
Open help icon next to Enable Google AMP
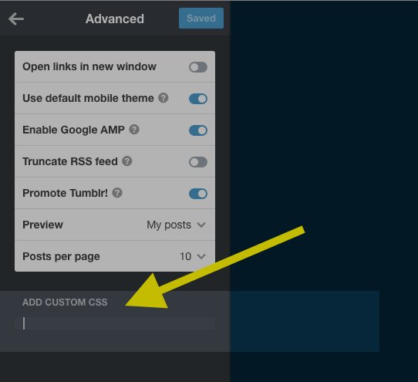click(x=134, y=130)
